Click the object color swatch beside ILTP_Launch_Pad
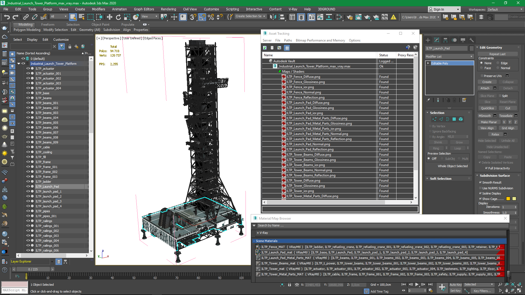The width and height of the screenshot is (525, 295). tap(471, 48)
